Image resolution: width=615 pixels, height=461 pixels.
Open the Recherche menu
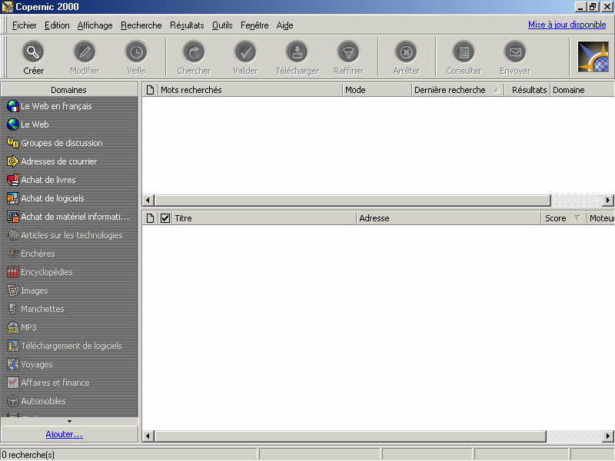click(x=141, y=25)
